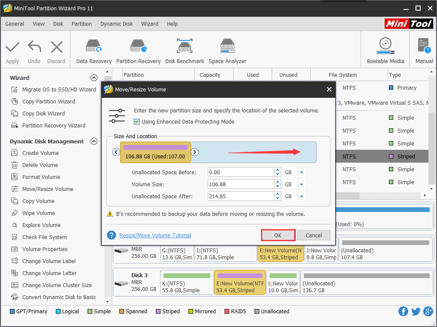Open Volume Properties
This screenshot has height=327, width=437.
[x=39, y=249]
